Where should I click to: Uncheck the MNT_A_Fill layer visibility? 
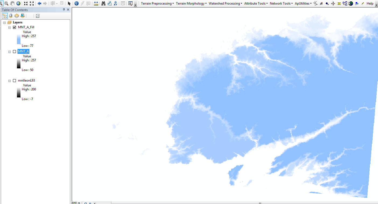15,27
